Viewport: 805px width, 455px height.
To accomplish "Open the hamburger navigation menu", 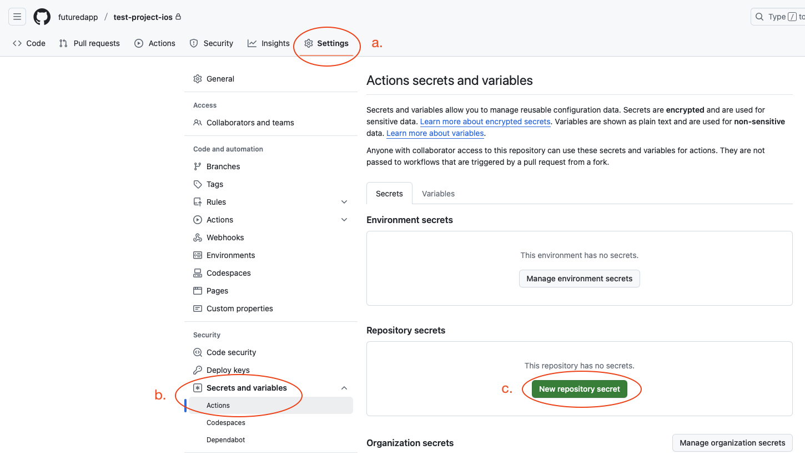I will pyautogui.click(x=17, y=17).
